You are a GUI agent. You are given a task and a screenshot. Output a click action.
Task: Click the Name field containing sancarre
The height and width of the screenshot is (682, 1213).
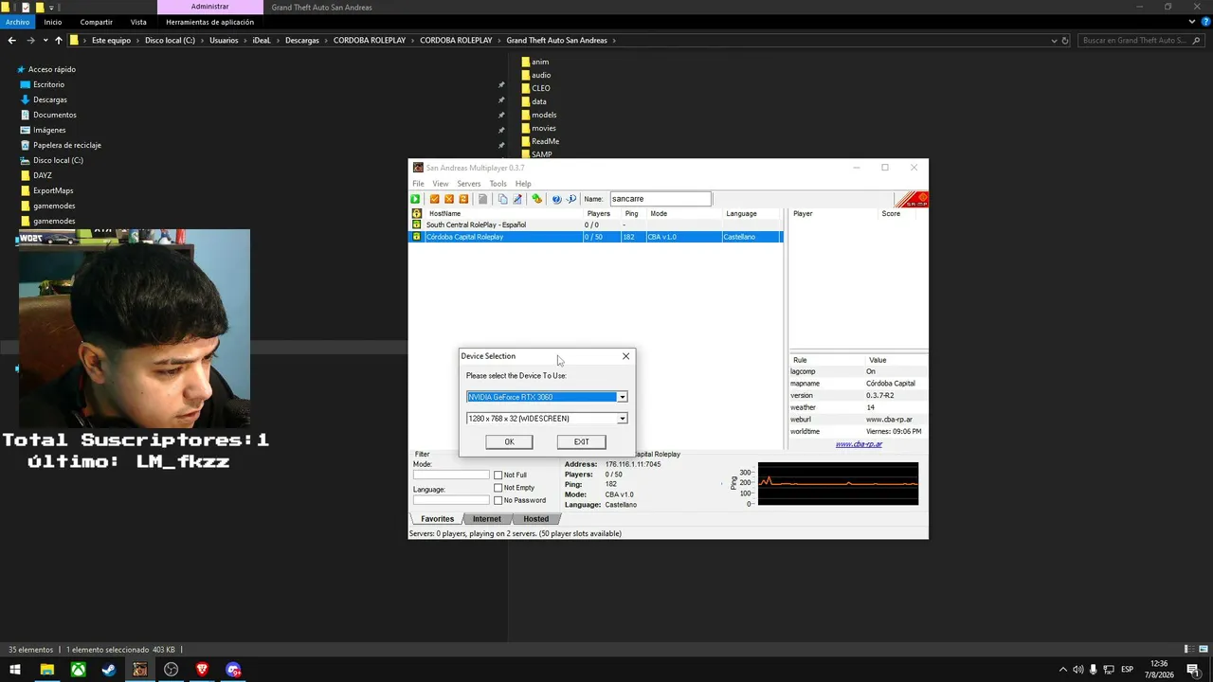point(661,199)
